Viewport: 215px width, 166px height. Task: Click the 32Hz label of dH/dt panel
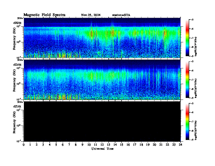click(x=20, y=18)
